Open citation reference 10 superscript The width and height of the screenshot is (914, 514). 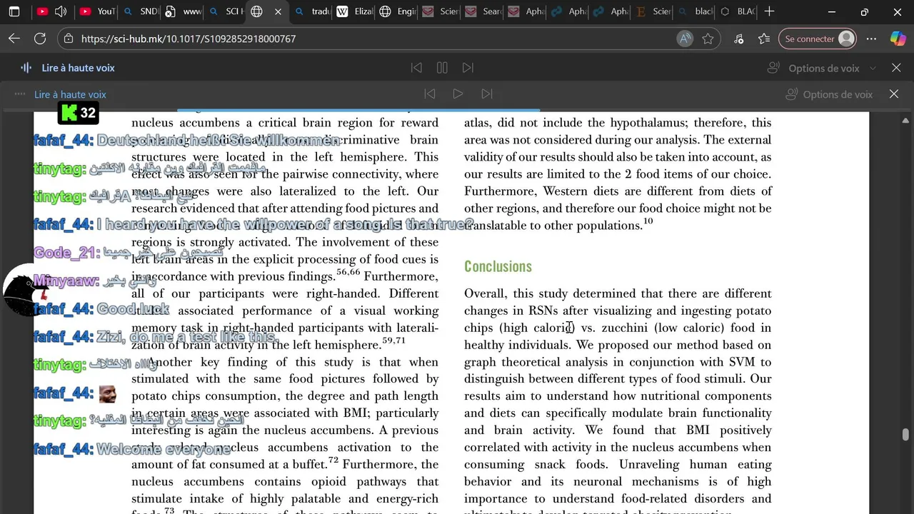[x=648, y=221]
